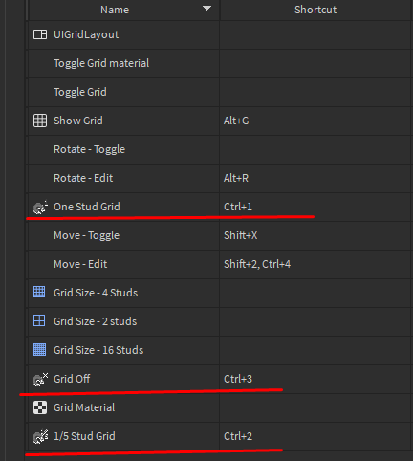Click the Grid Material checkerboard icon
The image size is (413, 461).
(40, 407)
